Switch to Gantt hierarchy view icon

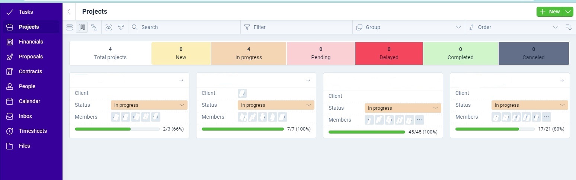(94, 27)
